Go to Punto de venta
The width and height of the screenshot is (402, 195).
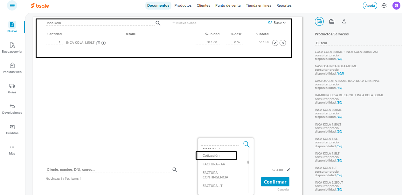point(228,5)
